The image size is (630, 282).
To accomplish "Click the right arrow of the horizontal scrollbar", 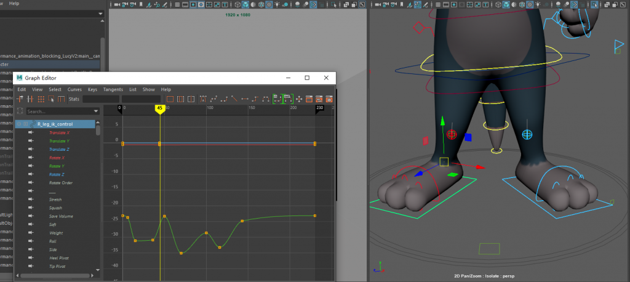I will coord(92,276).
